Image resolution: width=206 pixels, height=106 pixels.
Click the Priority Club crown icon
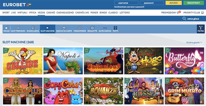tap(202, 13)
